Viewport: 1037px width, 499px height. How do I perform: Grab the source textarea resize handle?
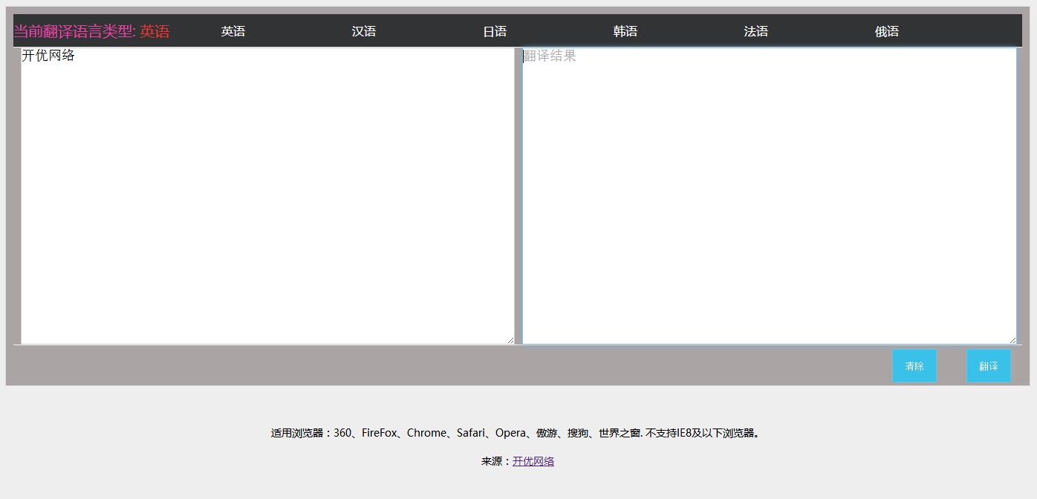click(x=510, y=340)
